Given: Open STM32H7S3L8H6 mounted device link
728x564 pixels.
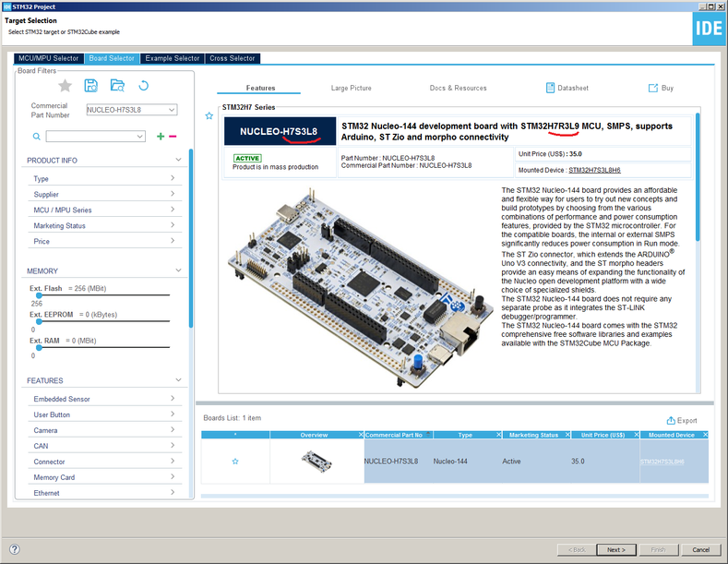Looking at the screenshot, I should 594,170.
